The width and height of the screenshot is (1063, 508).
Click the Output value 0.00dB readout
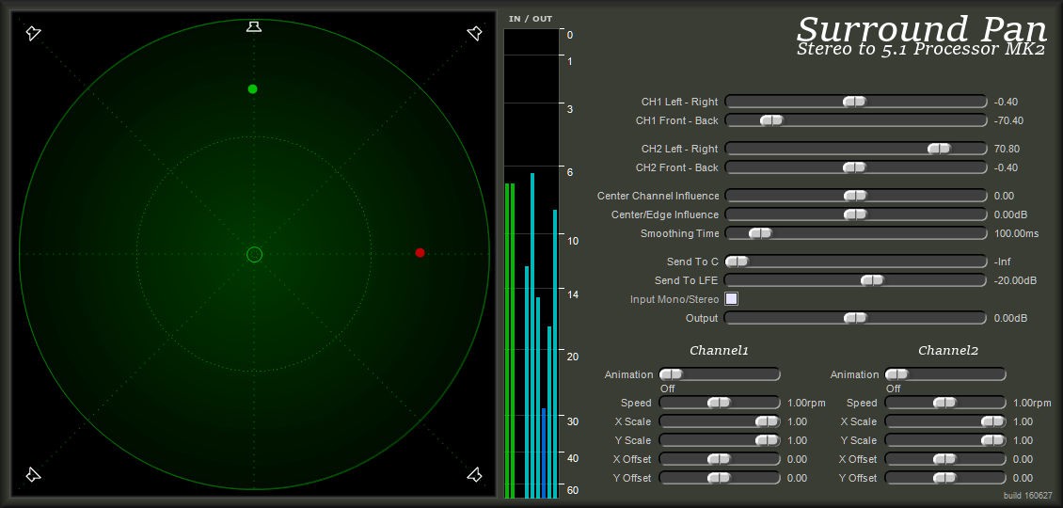click(x=1010, y=318)
